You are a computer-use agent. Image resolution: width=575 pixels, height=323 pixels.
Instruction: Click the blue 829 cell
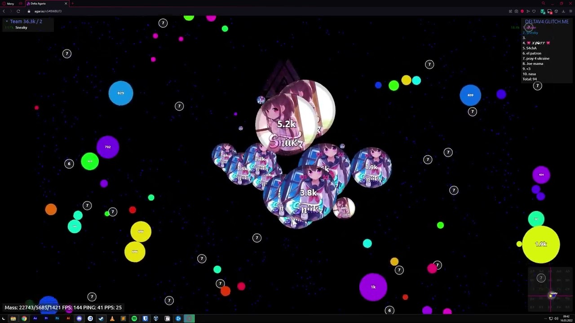pos(121,93)
